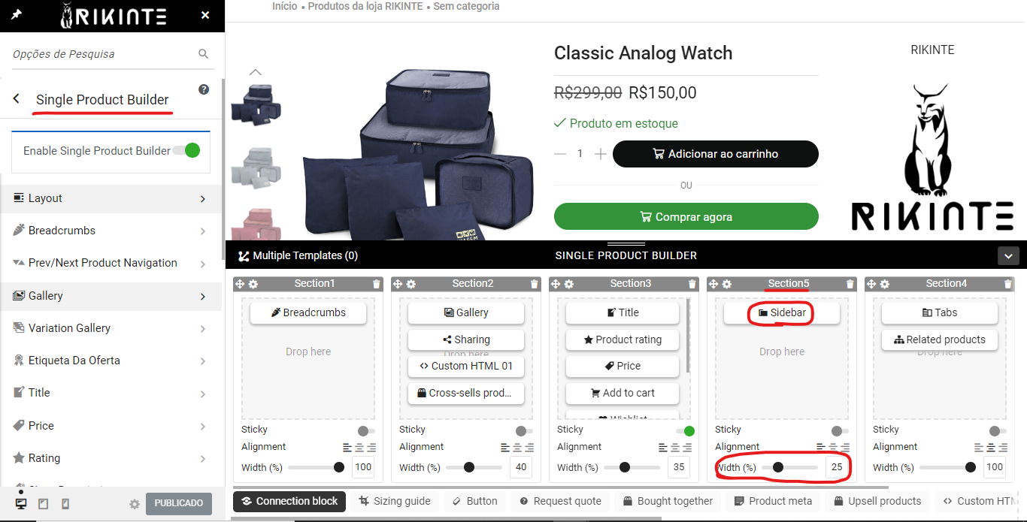Click the Adicionar ao carrinho button
This screenshot has height=522, width=1027.
tap(715, 154)
